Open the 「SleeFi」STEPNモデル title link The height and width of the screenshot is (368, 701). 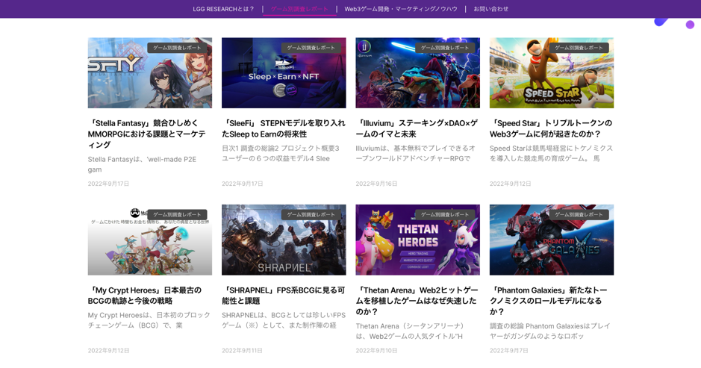click(x=284, y=128)
